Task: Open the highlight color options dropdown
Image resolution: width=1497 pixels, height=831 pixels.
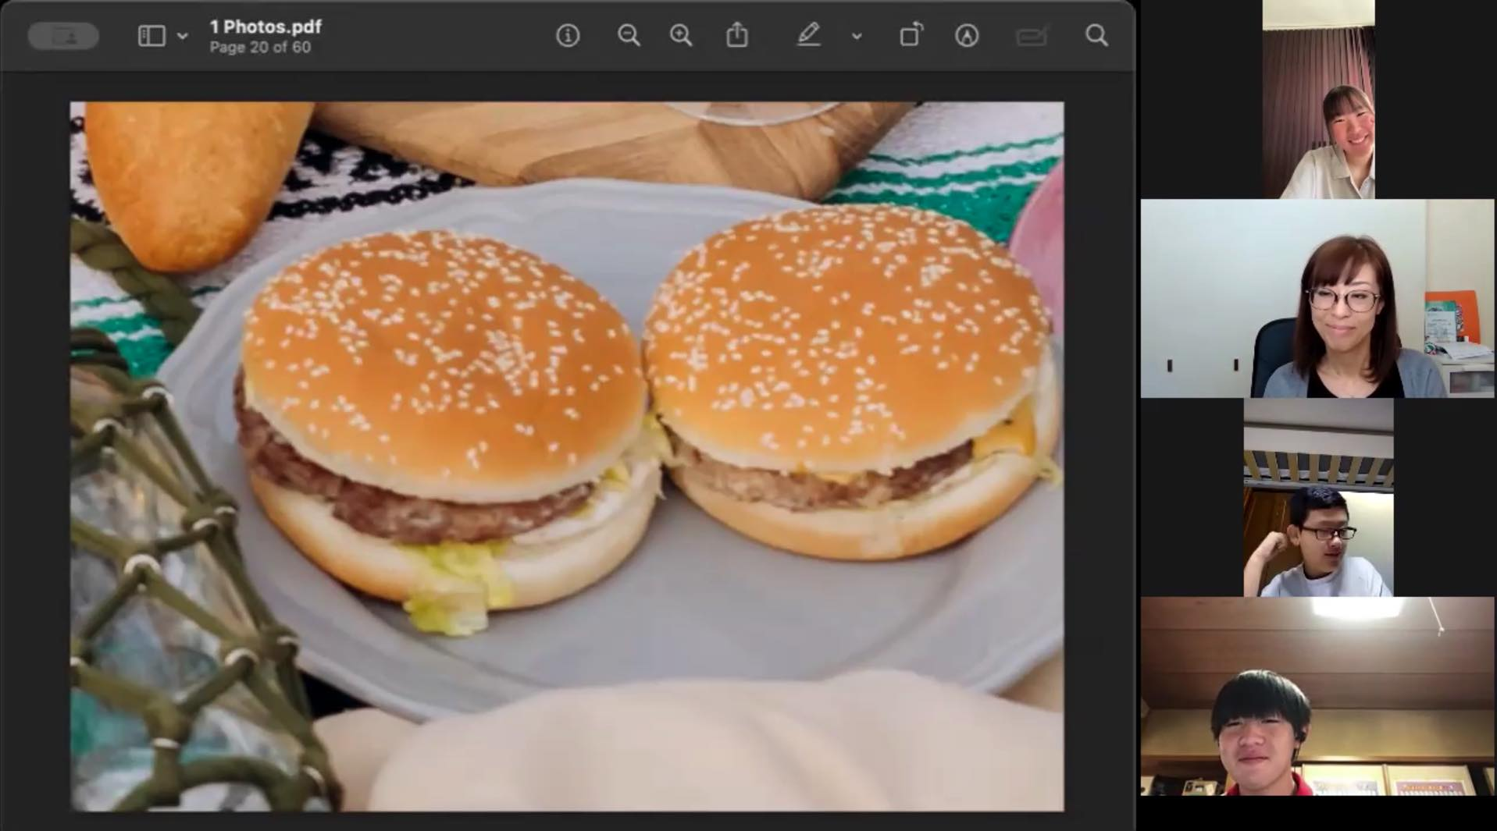Action: 857,36
